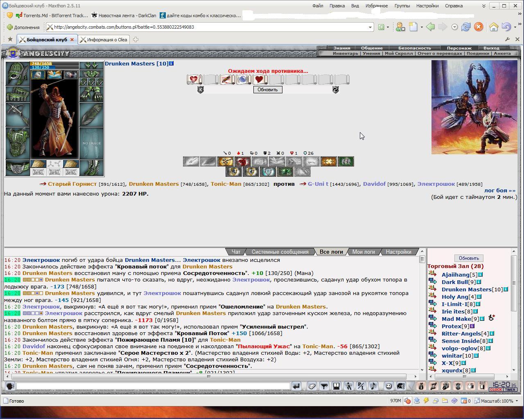
Task: Click the money bag icon in bottom bar
Action: [421, 386]
